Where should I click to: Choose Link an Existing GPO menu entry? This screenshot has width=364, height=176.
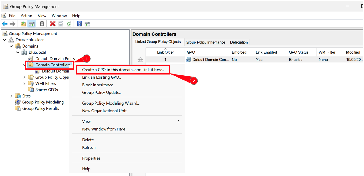coord(102,77)
